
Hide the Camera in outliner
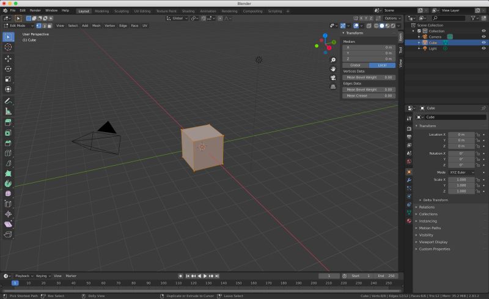[x=483, y=37]
